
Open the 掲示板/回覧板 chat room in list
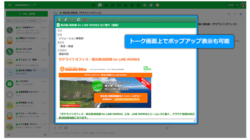point(27,73)
